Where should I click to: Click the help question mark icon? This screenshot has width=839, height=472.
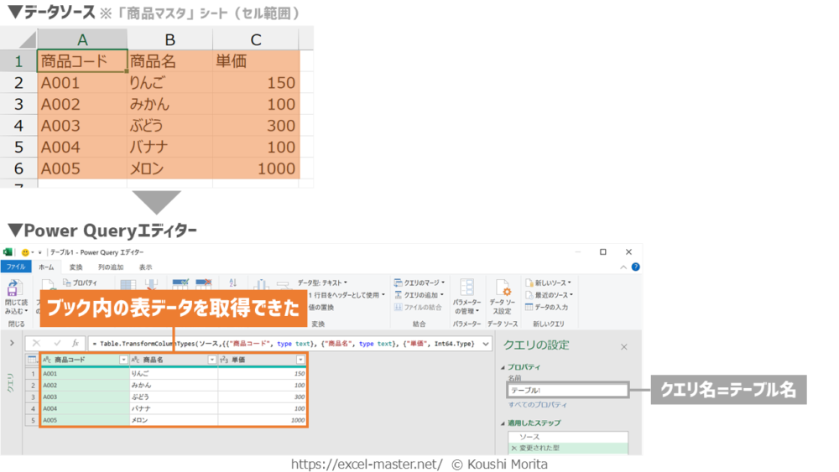[x=635, y=267]
